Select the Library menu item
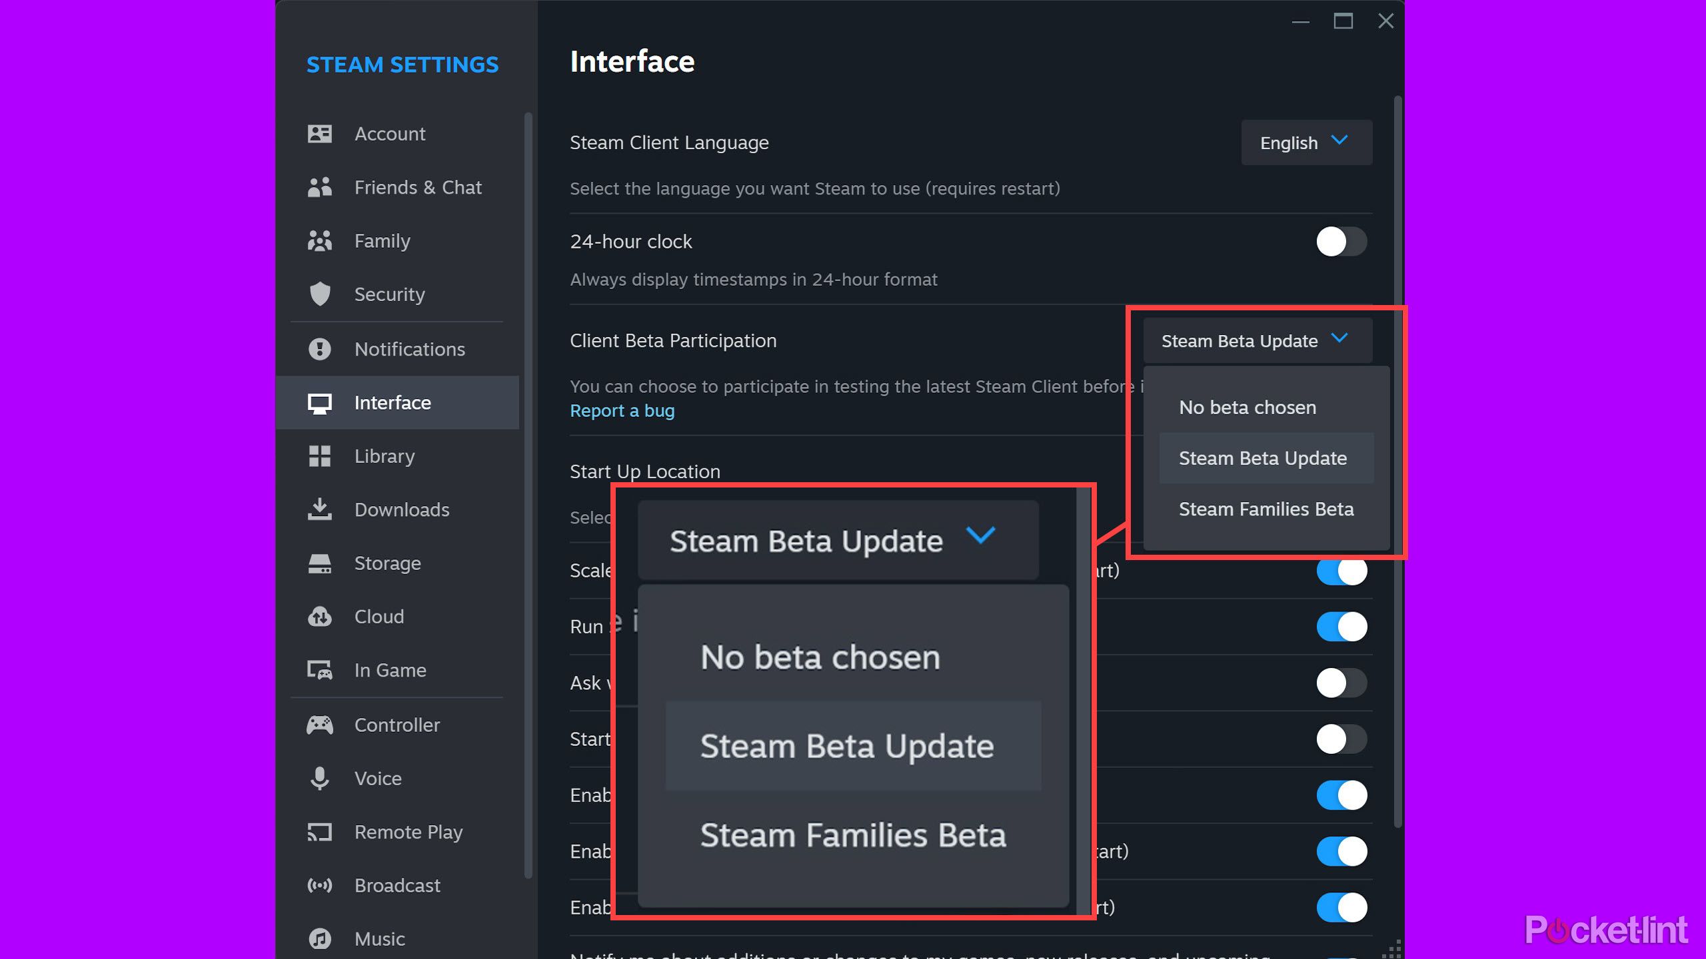The width and height of the screenshot is (1706, 959). click(x=383, y=454)
